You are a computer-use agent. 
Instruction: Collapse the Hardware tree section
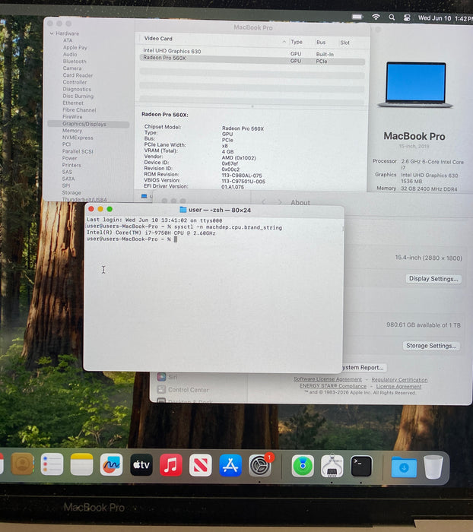point(52,33)
